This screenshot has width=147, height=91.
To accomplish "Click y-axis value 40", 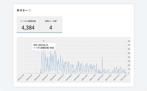I will pos(129,57).
